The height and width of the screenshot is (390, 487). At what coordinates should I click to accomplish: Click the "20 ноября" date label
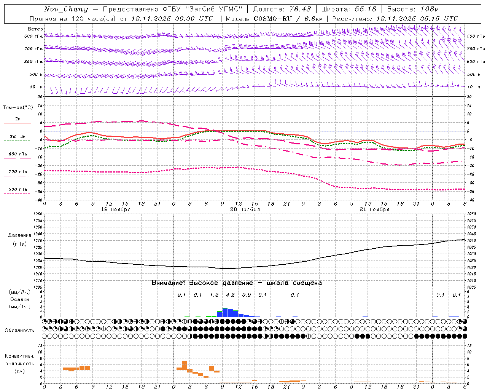tap(245, 209)
